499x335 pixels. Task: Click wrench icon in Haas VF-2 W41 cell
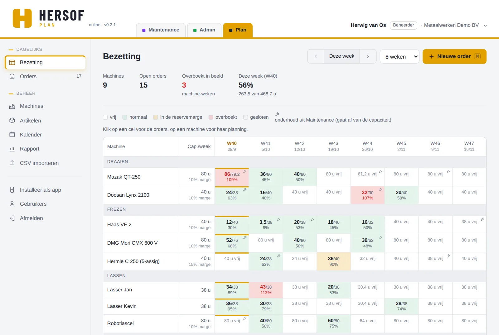coord(279,219)
